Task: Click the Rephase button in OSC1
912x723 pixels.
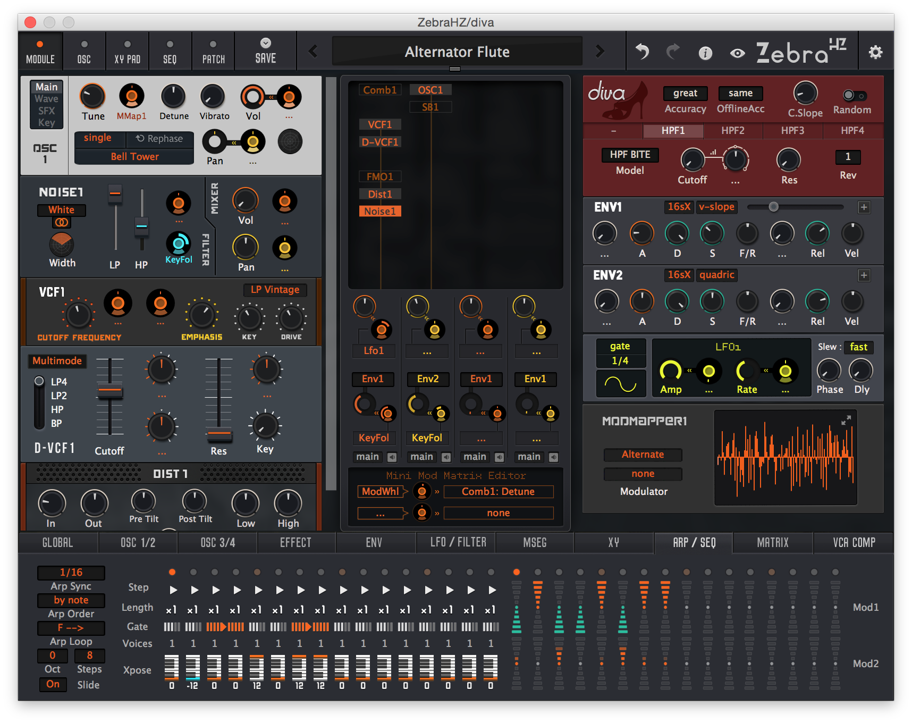Action: pyautogui.click(x=160, y=139)
